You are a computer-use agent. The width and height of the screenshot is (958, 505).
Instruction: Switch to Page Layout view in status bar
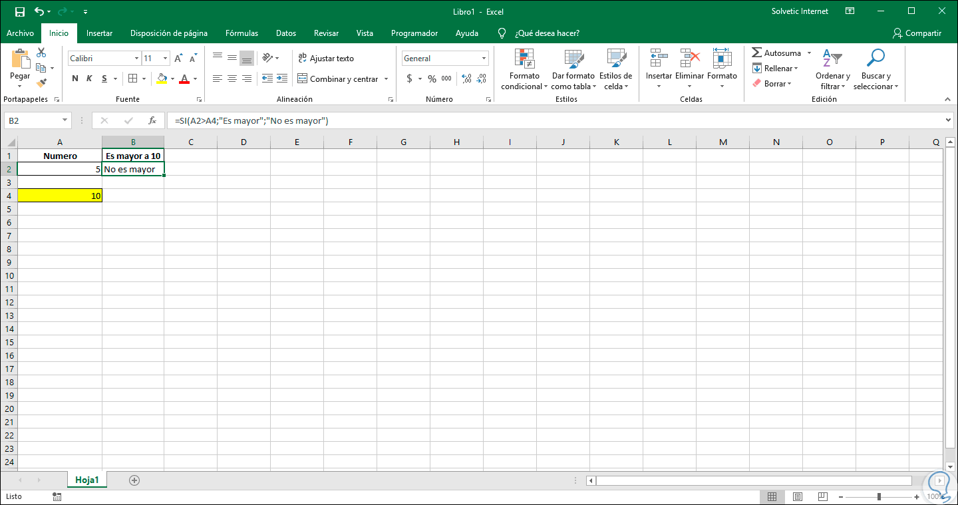797,496
